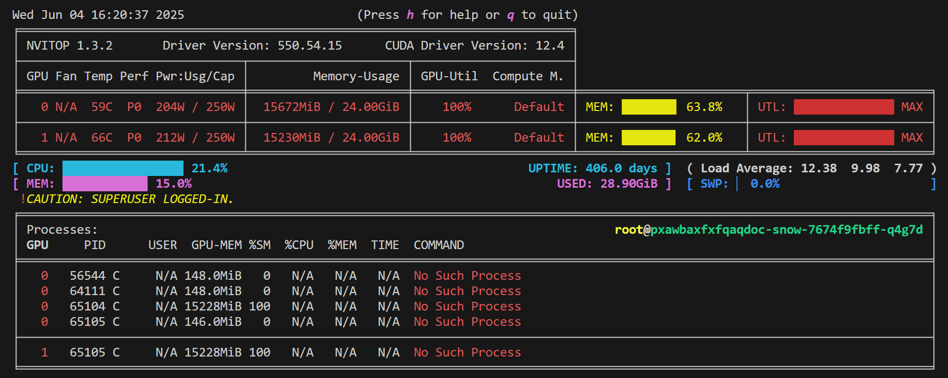Click the 15.0% host memory percentage
Image resolution: width=948 pixels, height=378 pixels.
click(x=174, y=184)
